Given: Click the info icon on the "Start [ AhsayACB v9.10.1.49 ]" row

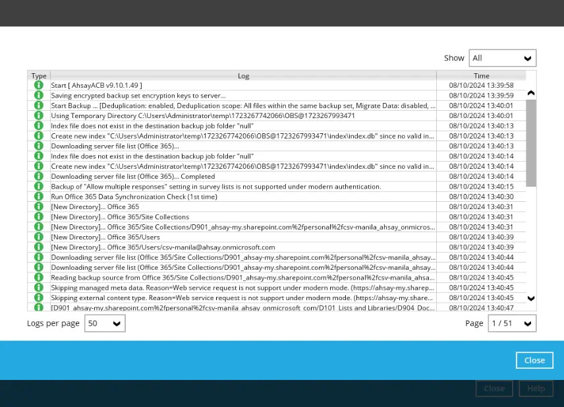Looking at the screenshot, I should pos(38,85).
